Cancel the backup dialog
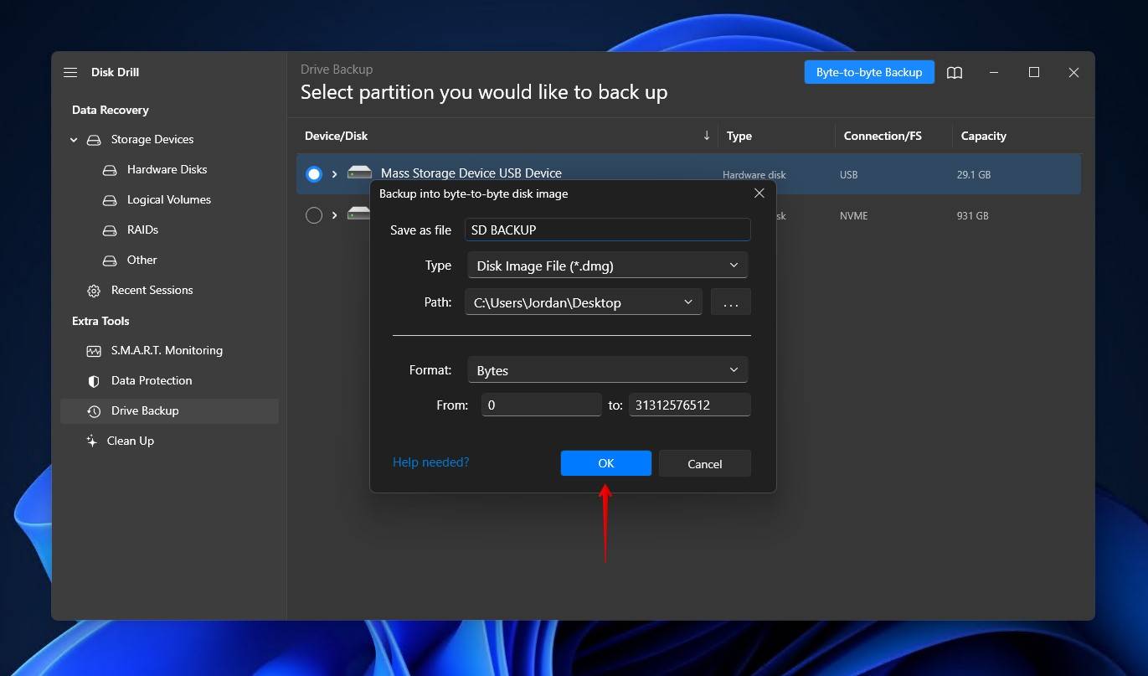Viewport: 1148px width, 676px height. (705, 463)
